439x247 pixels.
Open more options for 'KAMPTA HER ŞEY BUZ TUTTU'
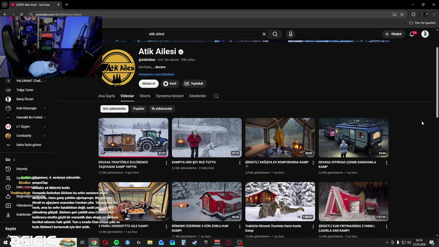[240, 163]
